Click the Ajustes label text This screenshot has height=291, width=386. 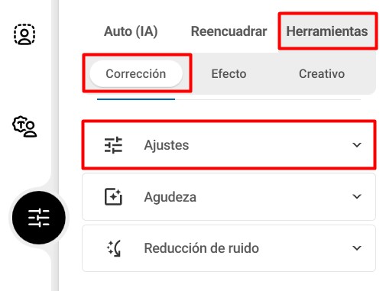(x=167, y=145)
